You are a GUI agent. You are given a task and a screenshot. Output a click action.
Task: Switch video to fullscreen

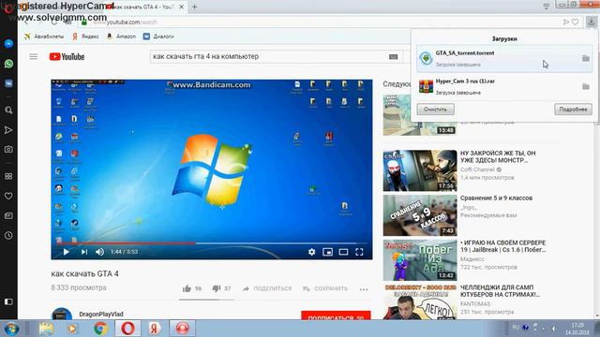359,252
